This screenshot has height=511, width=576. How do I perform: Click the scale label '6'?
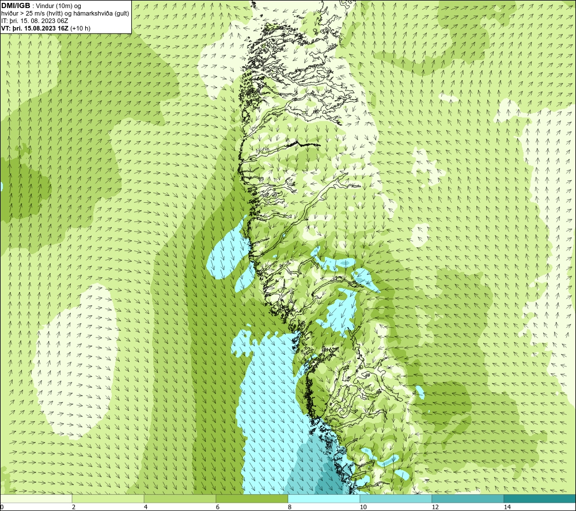click(218, 507)
